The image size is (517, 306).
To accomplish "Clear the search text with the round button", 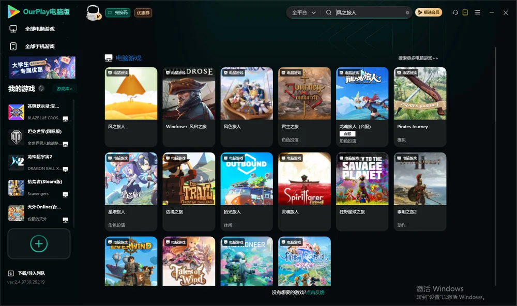I will tap(407, 13).
